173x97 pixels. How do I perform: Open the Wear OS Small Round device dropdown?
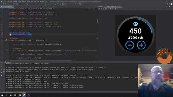[x=35, y=4]
